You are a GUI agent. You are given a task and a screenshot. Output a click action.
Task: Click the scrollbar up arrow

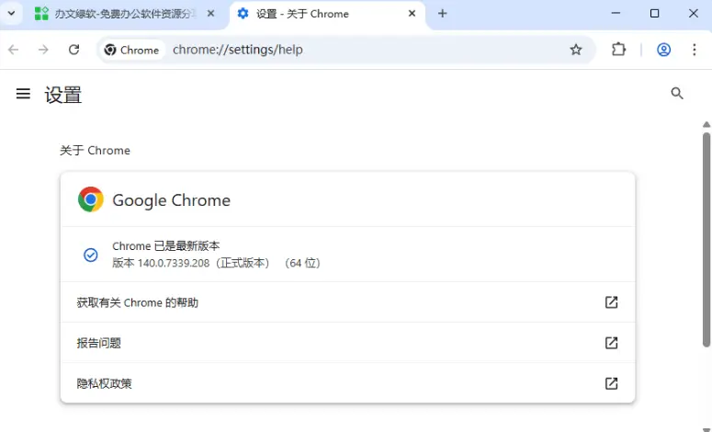pos(706,124)
